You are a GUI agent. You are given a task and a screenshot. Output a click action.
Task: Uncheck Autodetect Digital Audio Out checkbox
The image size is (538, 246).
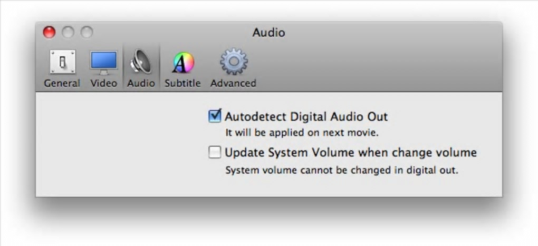pos(215,116)
